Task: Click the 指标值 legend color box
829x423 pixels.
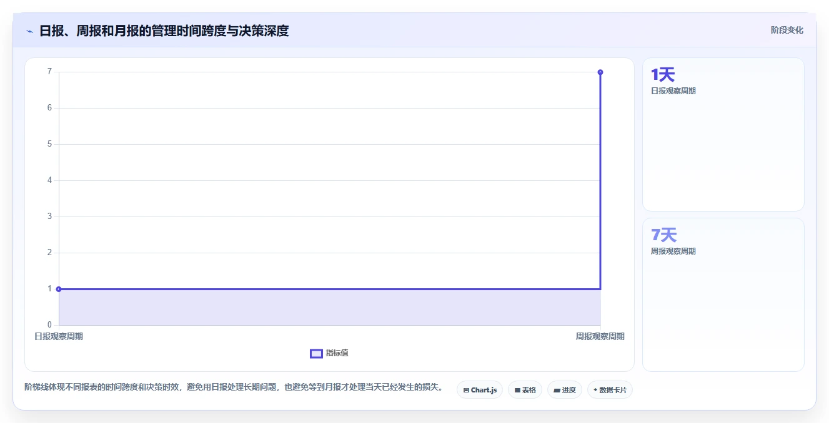Action: point(316,354)
